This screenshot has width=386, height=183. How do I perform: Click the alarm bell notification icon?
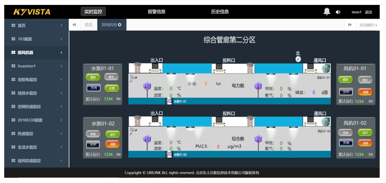[326, 12]
